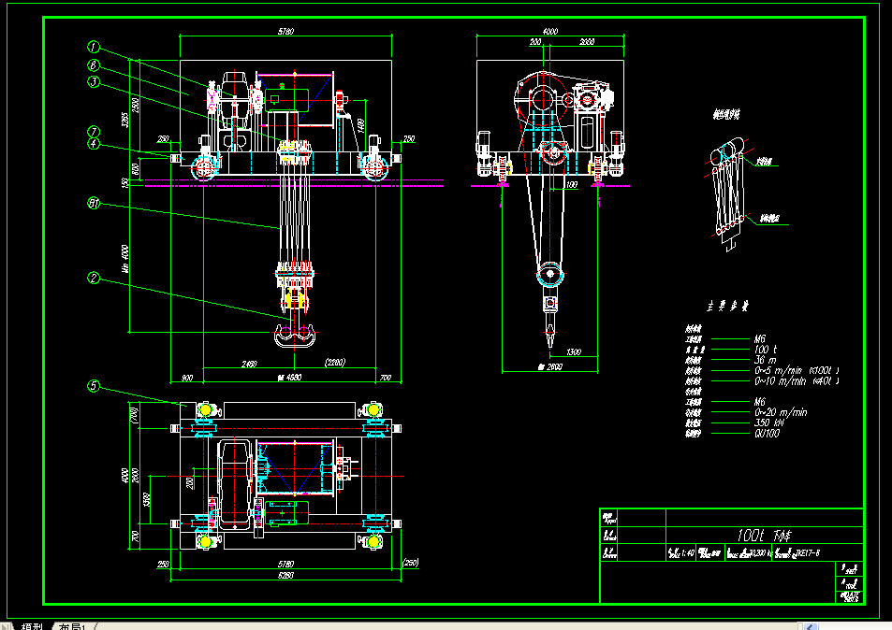Select balloon callout number 2

94,278
